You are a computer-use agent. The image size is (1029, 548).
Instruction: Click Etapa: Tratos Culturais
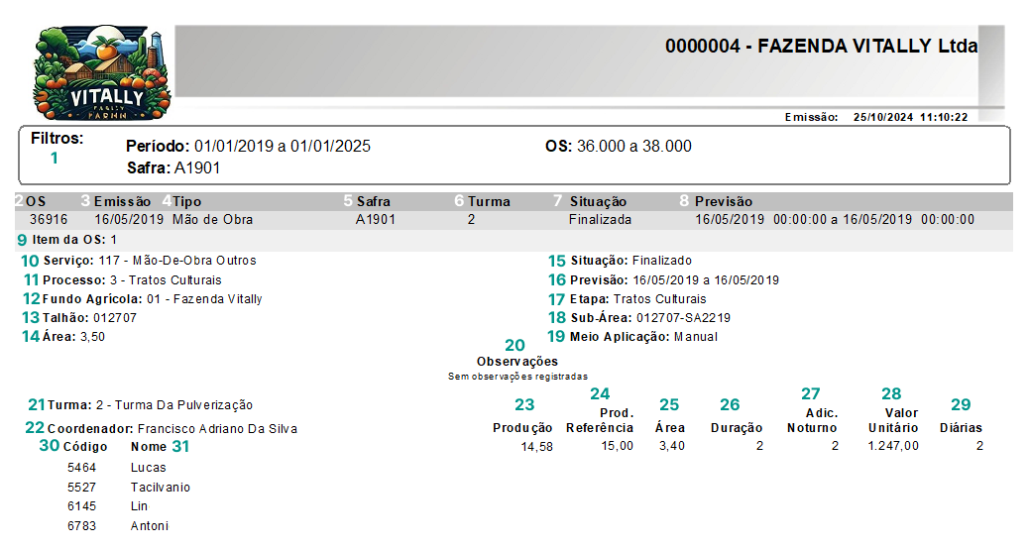click(637, 299)
